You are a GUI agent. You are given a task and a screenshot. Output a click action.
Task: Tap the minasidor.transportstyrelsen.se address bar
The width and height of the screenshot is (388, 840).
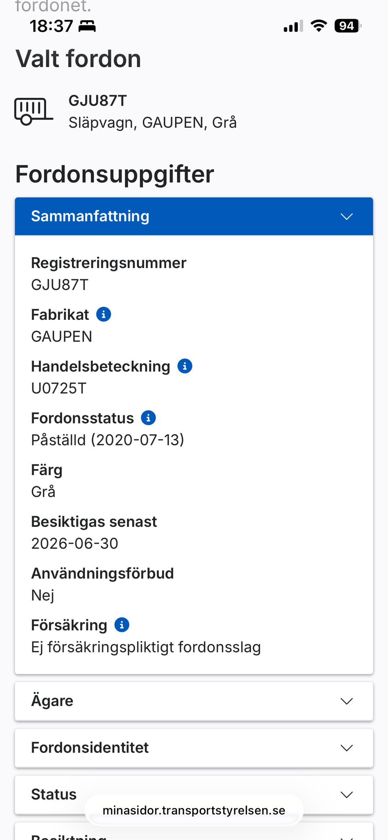point(194,810)
